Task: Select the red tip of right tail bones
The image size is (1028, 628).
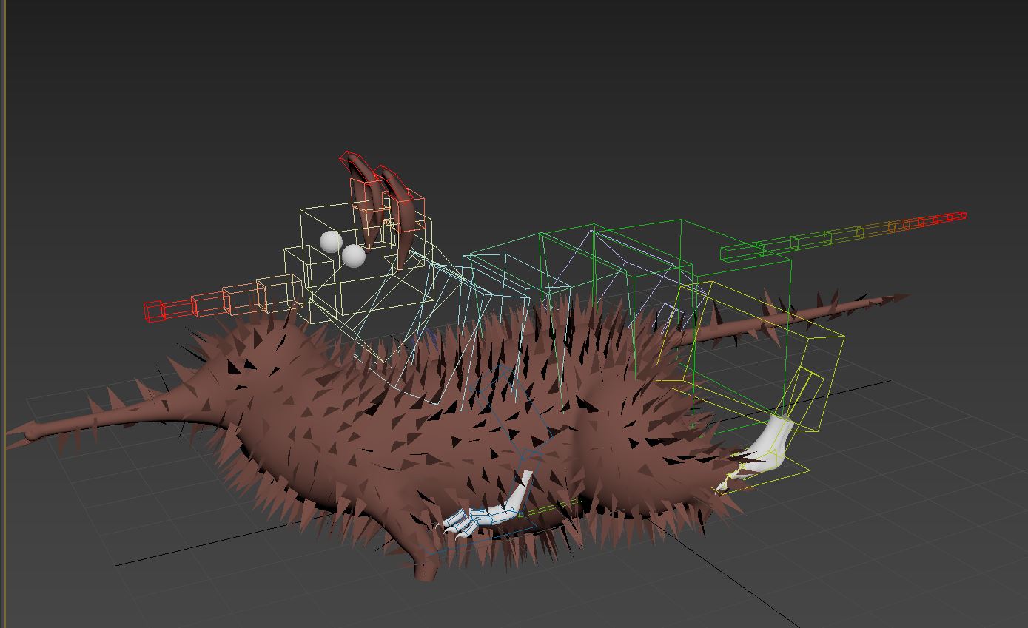Action: [x=958, y=217]
